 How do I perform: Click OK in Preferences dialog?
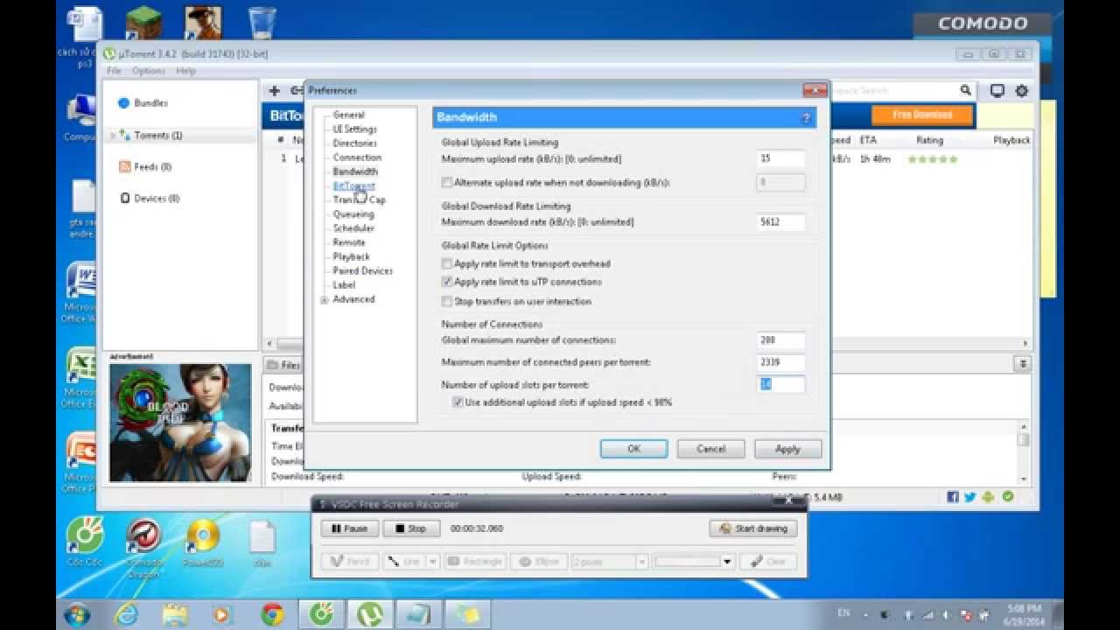[634, 449]
